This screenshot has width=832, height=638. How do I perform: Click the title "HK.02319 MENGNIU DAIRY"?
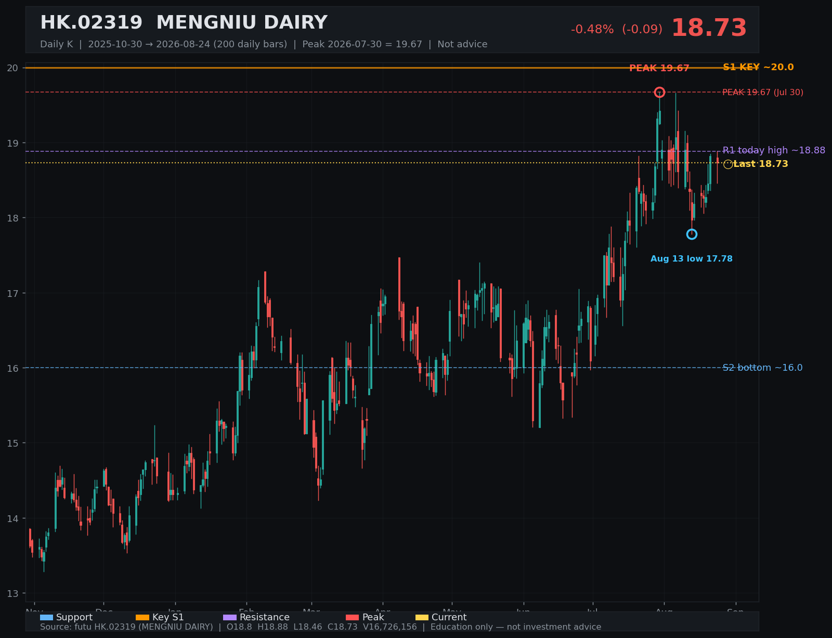click(x=184, y=23)
